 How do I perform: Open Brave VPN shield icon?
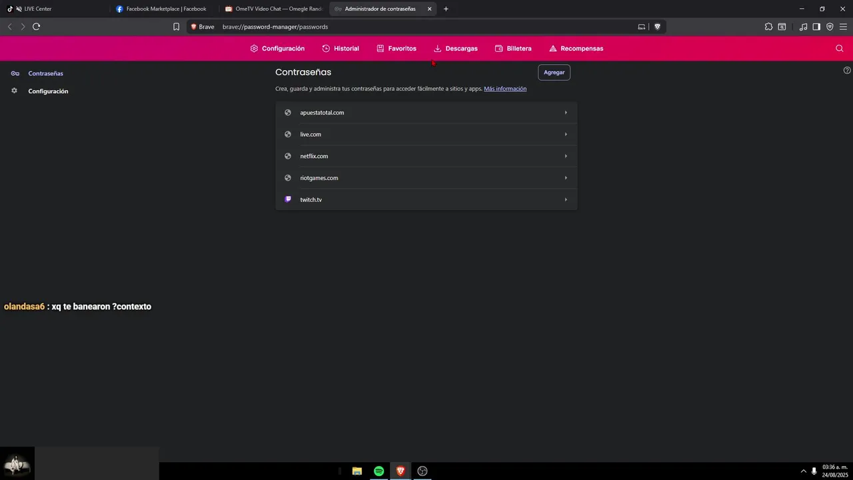(x=830, y=27)
